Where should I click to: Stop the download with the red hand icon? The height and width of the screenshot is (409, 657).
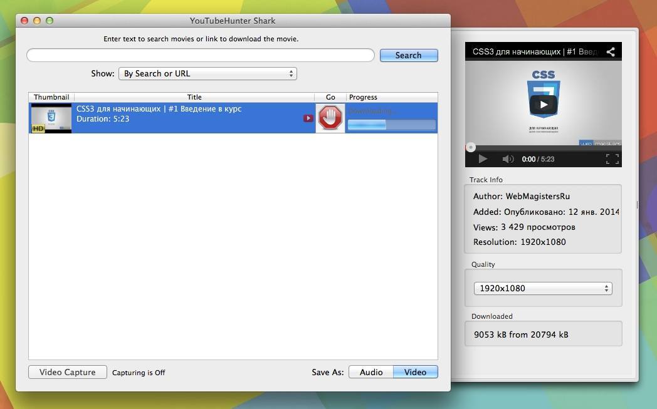(x=330, y=118)
